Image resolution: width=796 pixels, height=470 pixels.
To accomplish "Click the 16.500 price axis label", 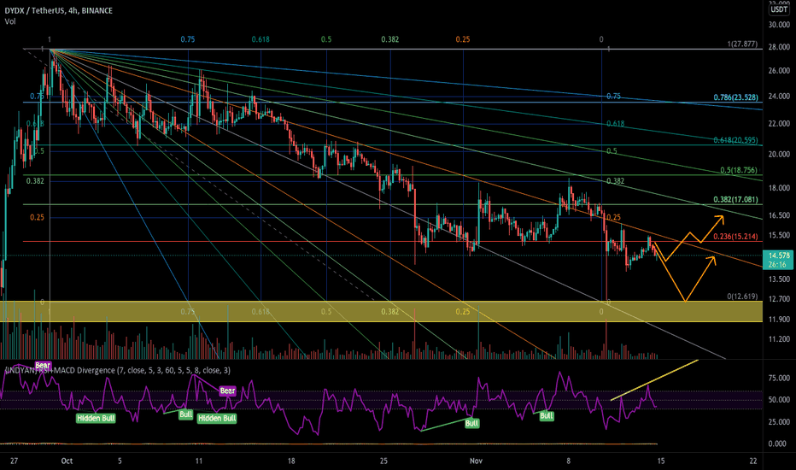I will tap(779, 215).
